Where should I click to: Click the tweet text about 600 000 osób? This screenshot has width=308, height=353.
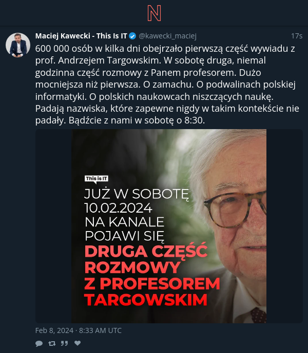pyautogui.click(x=167, y=85)
